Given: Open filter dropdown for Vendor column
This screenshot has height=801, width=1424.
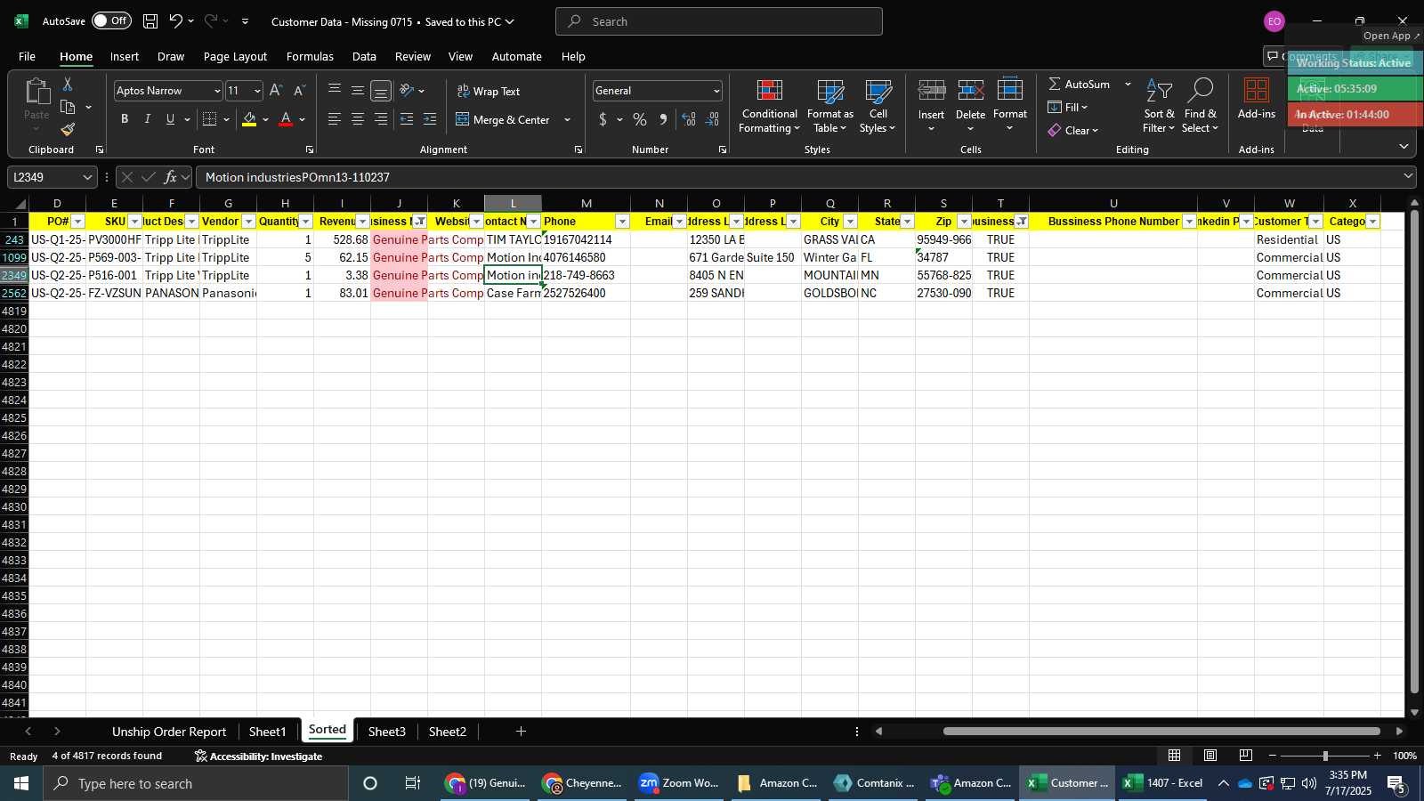Looking at the screenshot, I should 248,222.
